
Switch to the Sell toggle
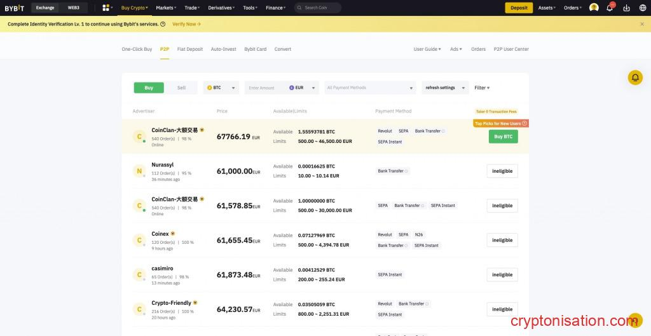click(x=181, y=88)
